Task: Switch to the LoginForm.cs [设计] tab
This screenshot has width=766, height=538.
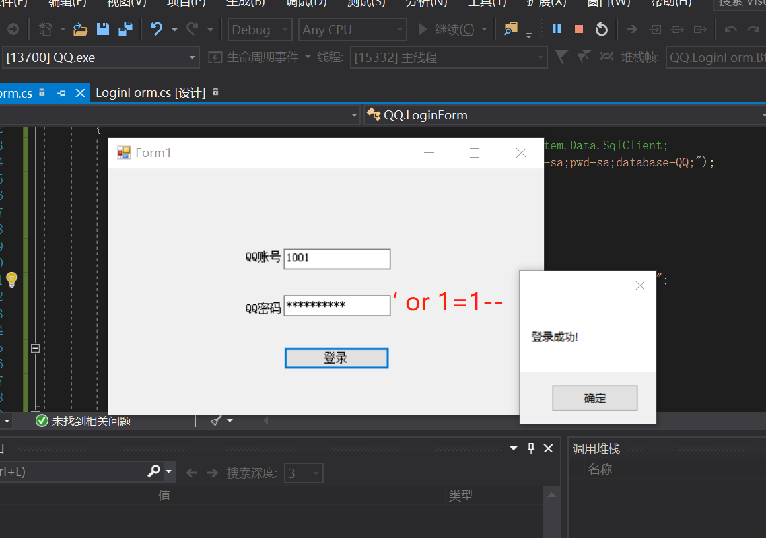Action: (151, 93)
